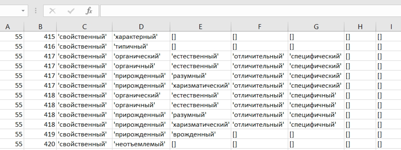This screenshot has height=150, width=401.
Task: Select column D header
Action: (141, 26)
